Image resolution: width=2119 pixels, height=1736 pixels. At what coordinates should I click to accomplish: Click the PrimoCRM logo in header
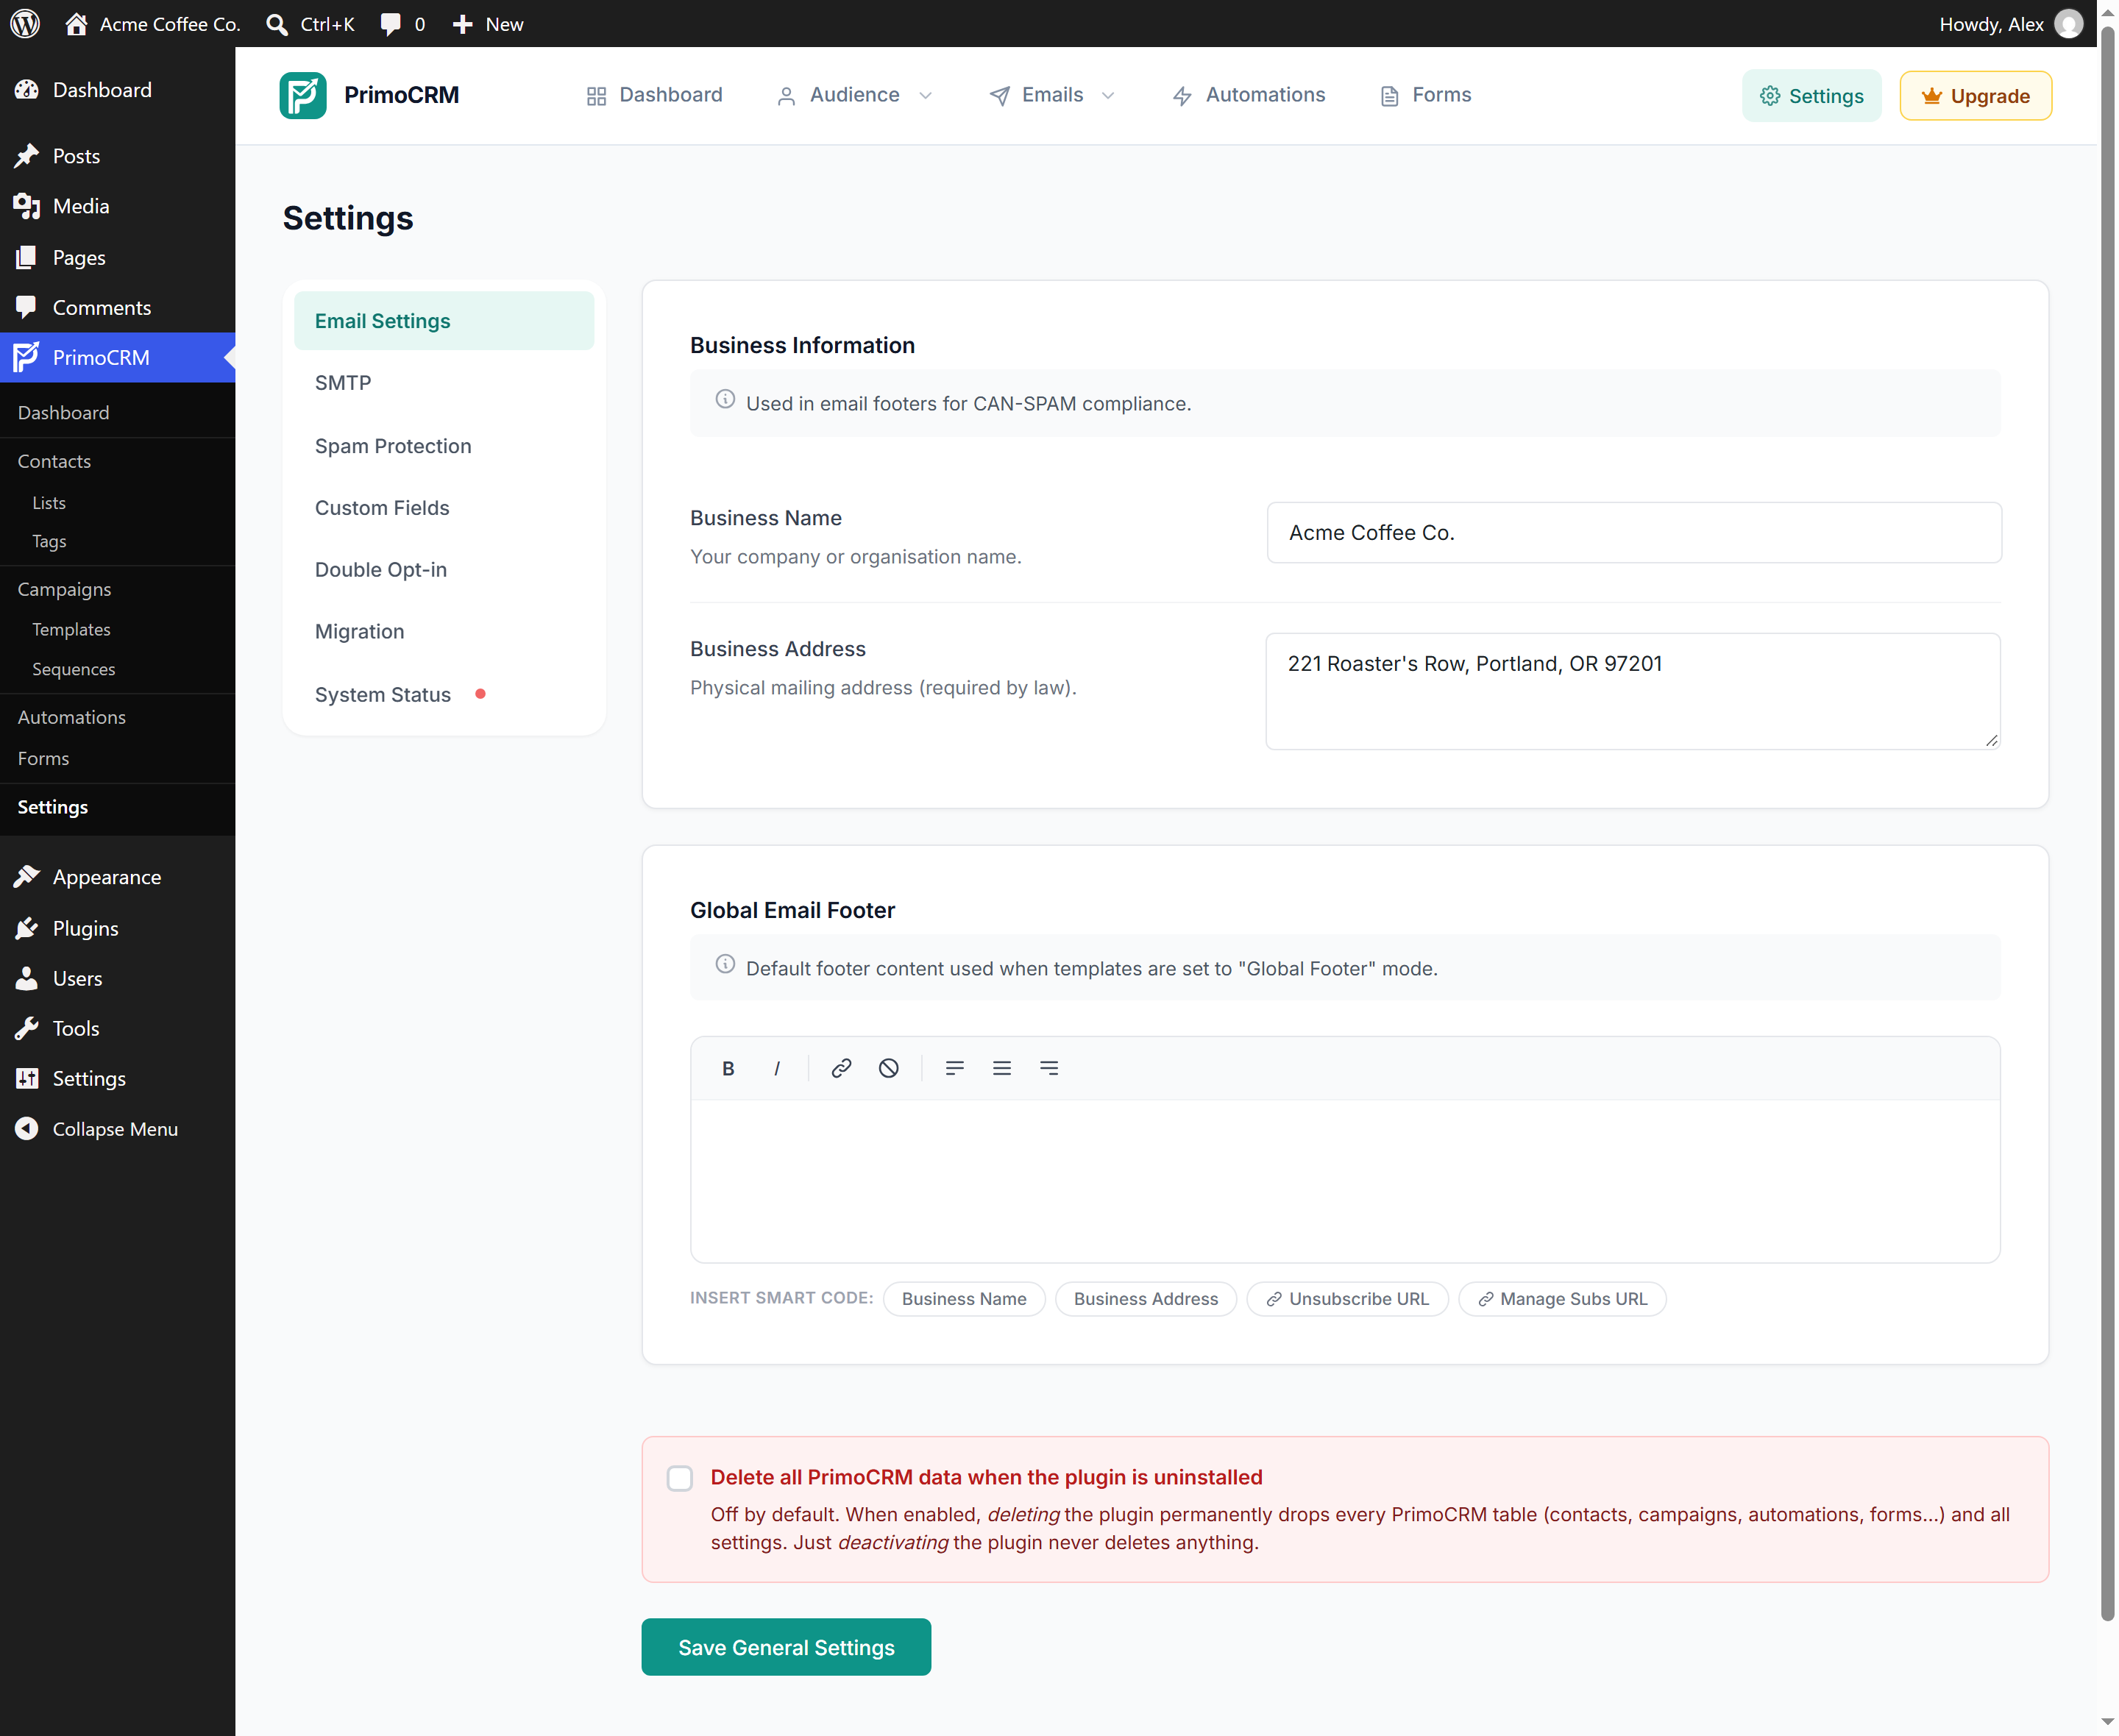tap(303, 95)
